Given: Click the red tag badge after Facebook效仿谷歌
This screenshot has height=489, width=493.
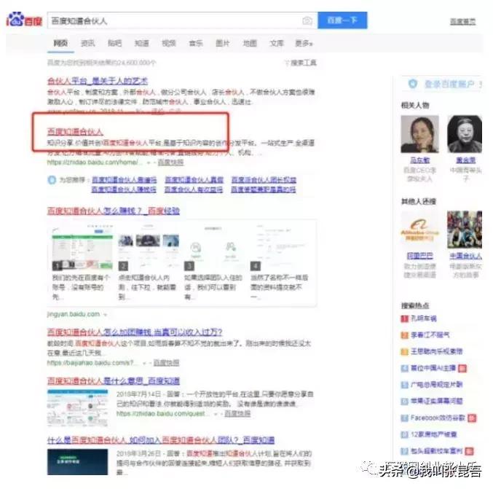Looking at the screenshot, I should coord(472,418).
